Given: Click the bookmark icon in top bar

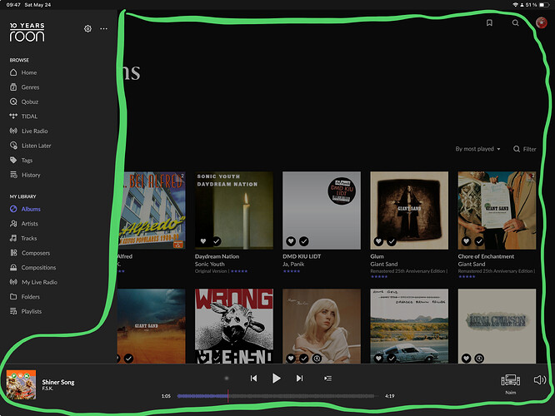Looking at the screenshot, I should [489, 23].
